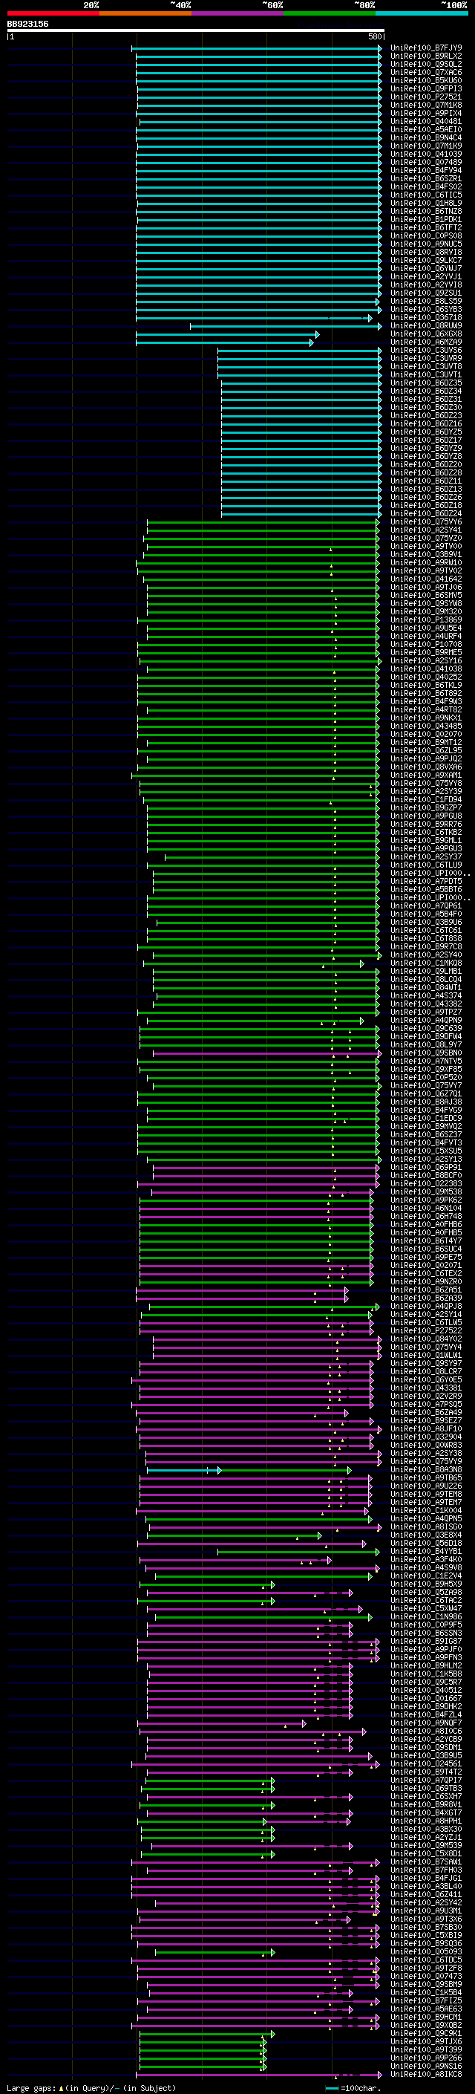Click the green ~80% identity legend bar
This screenshot has width=475, height=2094.
click(x=330, y=13)
